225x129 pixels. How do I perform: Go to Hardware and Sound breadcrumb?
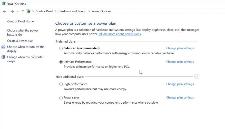pyautogui.click(x=72, y=11)
